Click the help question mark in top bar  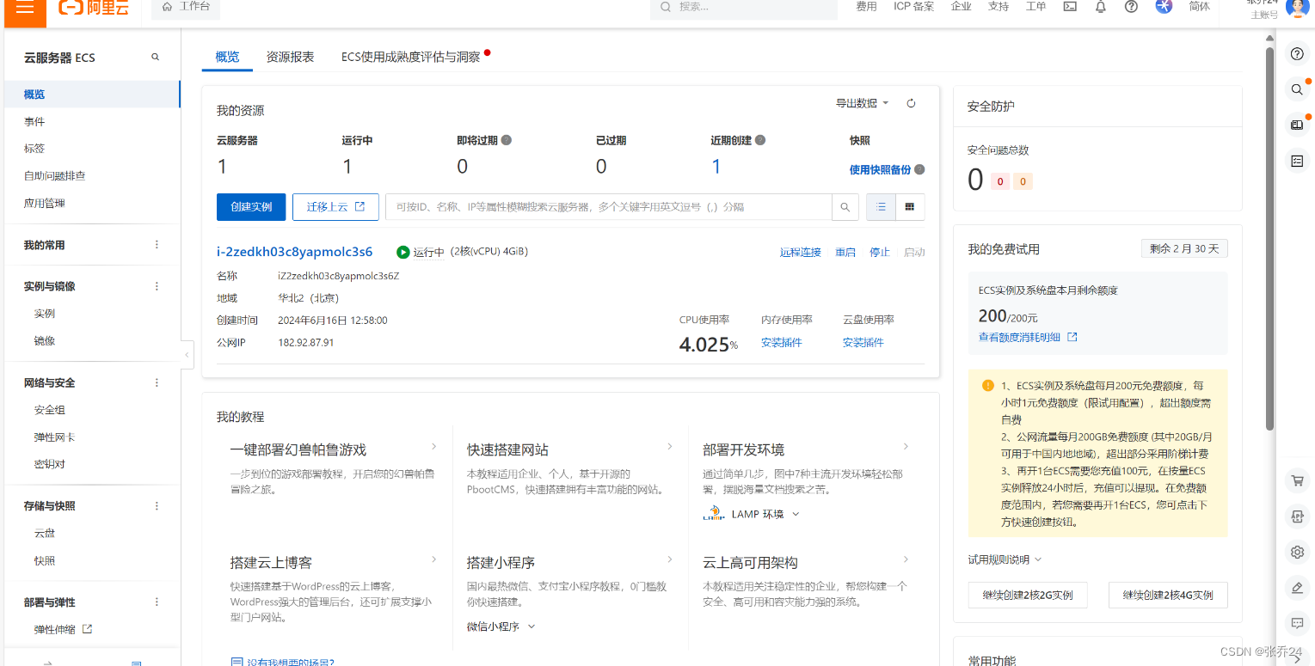(x=1131, y=7)
